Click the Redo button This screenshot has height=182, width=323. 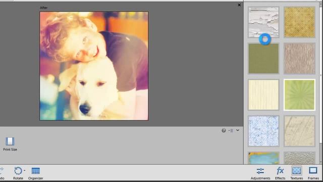2,173
